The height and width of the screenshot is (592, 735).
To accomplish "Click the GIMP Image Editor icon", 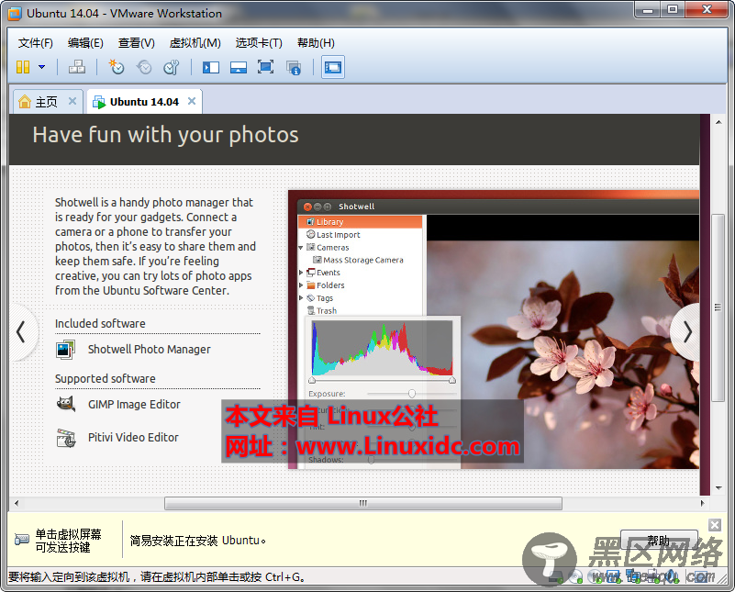I will [x=66, y=404].
